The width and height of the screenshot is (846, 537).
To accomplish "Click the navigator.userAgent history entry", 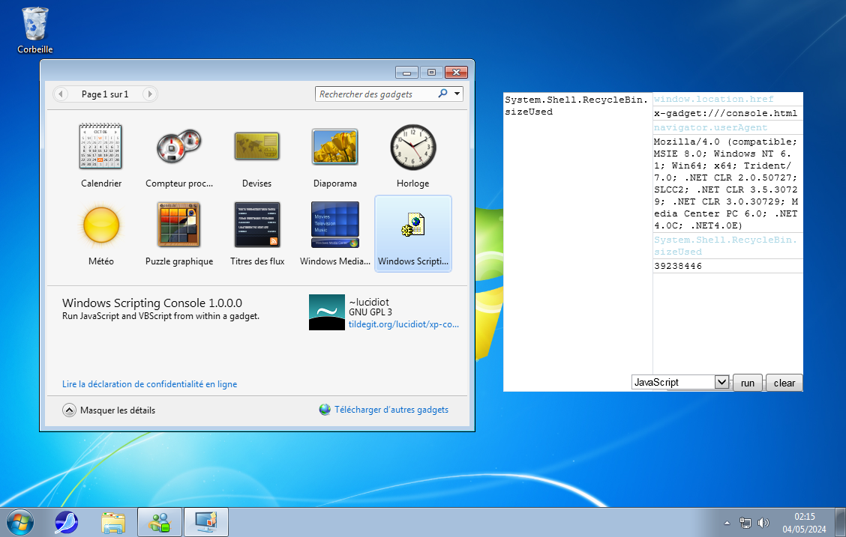I will tap(710, 127).
